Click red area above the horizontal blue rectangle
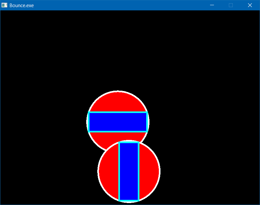Image resolution: width=260 pixels, height=205 pixels. click(x=118, y=102)
